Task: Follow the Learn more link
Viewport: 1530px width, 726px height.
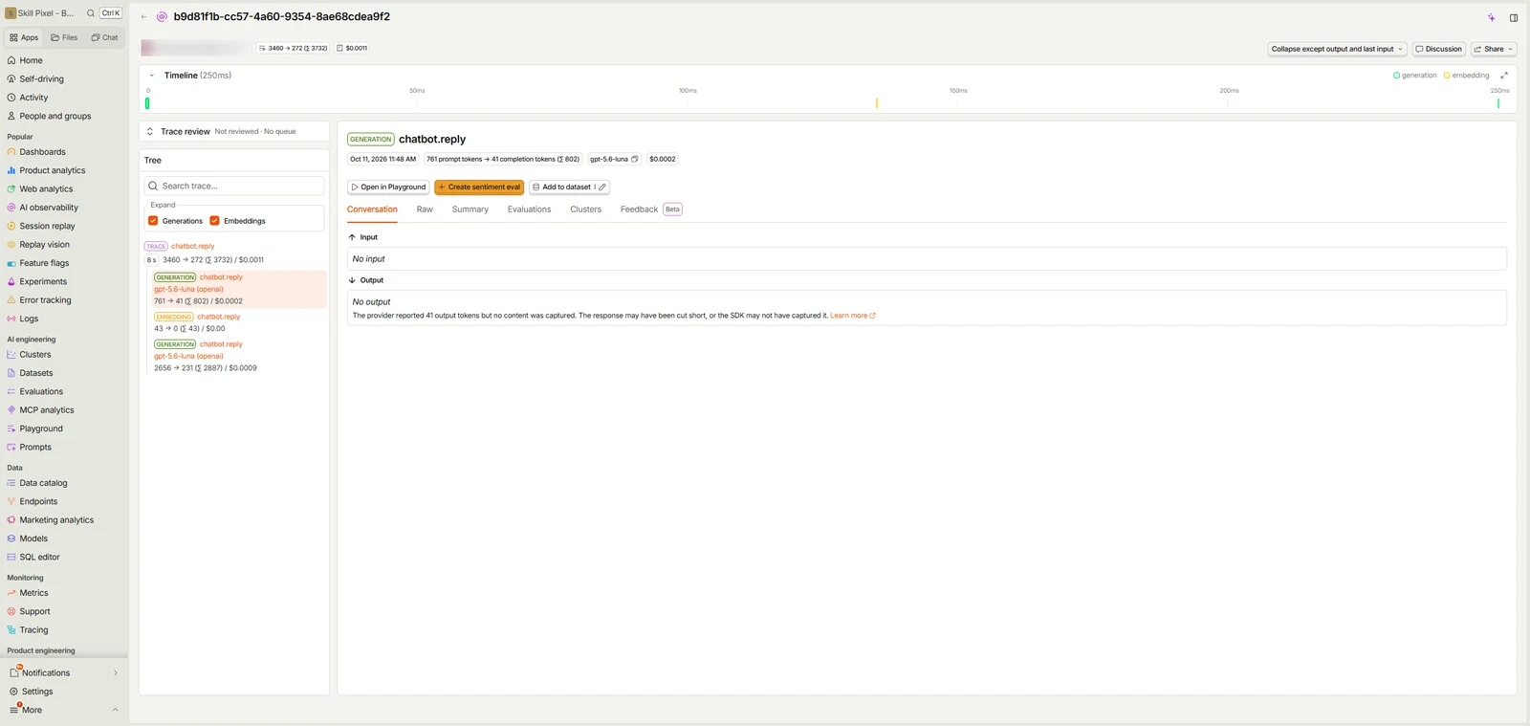Action: 852,316
